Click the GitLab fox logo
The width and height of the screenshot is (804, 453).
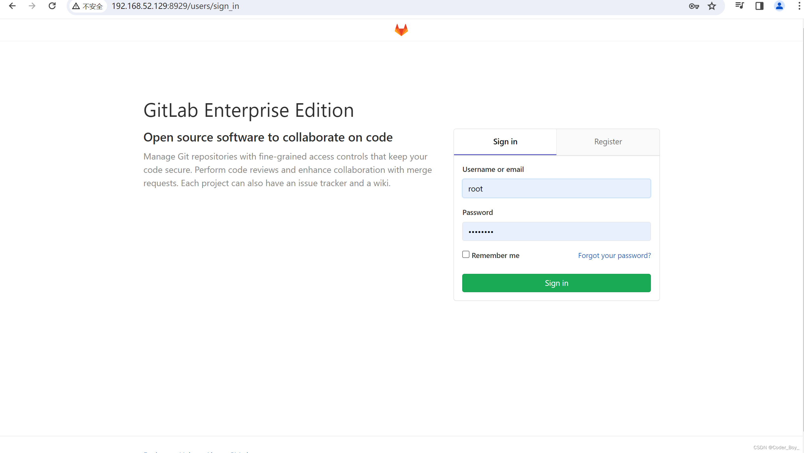(401, 30)
